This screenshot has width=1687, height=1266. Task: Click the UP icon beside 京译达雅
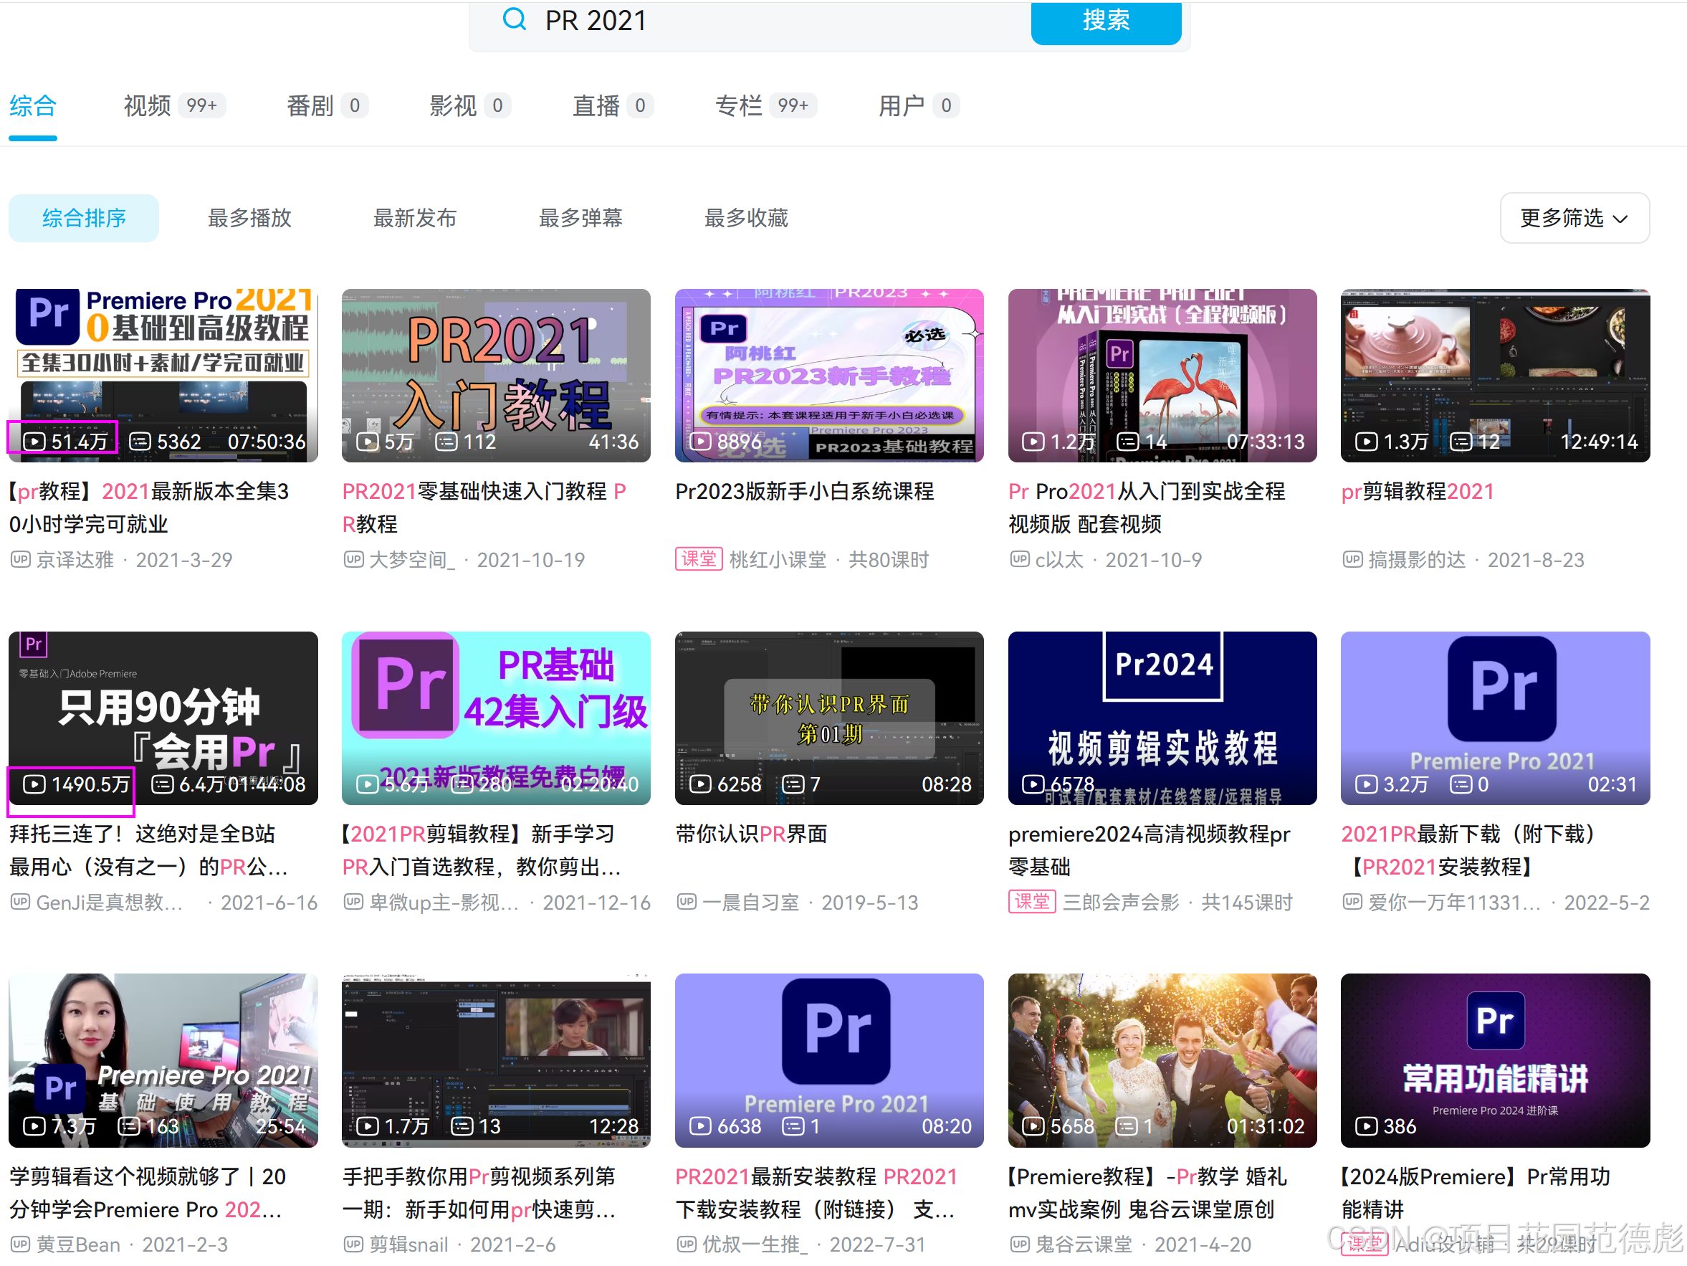tap(20, 559)
